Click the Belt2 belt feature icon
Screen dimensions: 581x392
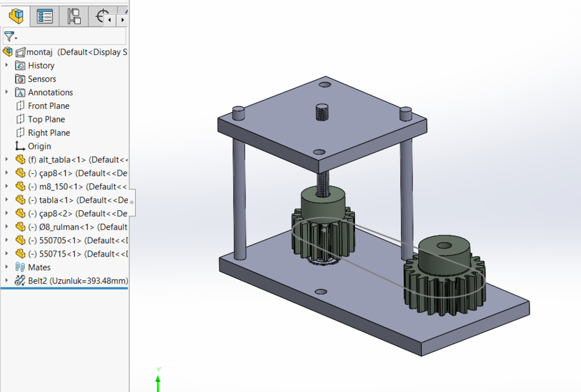pos(19,281)
